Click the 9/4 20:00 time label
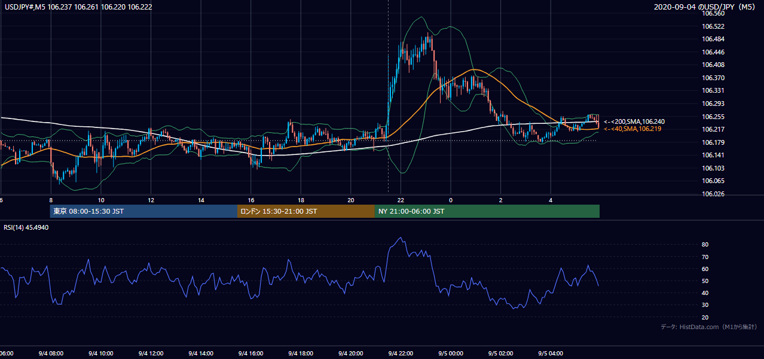This screenshot has width=764, height=359. click(351, 353)
